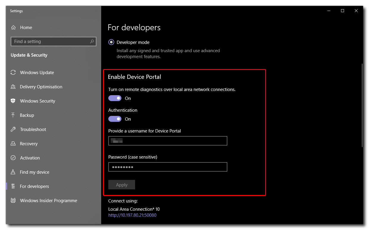
Task: Click the Troubleshoot wrench icon
Action: point(13,130)
